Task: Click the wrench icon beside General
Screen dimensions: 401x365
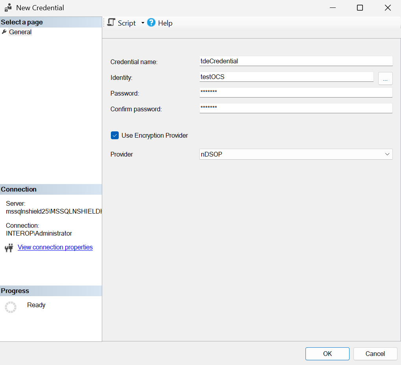Action: click(x=4, y=32)
